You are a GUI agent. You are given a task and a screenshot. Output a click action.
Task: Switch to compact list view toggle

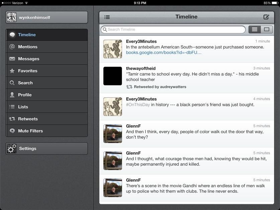pos(255,29)
